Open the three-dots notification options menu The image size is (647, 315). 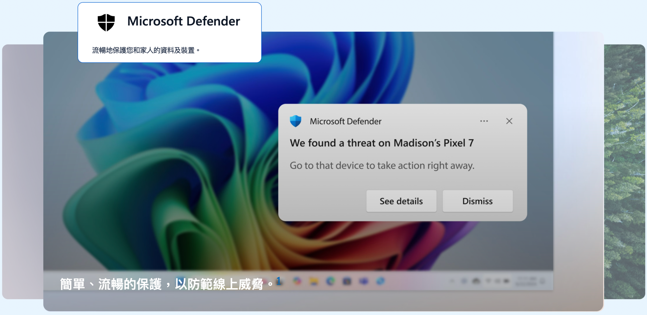pyautogui.click(x=484, y=121)
